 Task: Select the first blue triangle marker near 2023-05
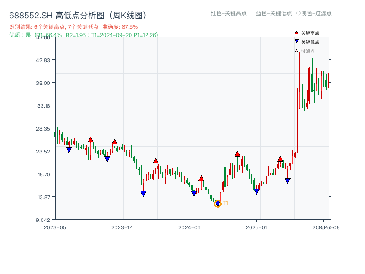point(69,149)
